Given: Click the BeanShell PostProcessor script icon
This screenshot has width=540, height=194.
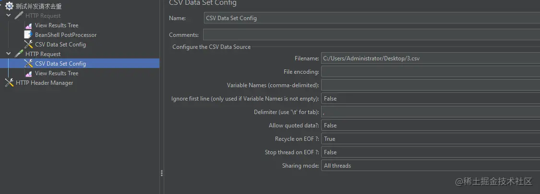Looking at the screenshot, I should (x=29, y=35).
